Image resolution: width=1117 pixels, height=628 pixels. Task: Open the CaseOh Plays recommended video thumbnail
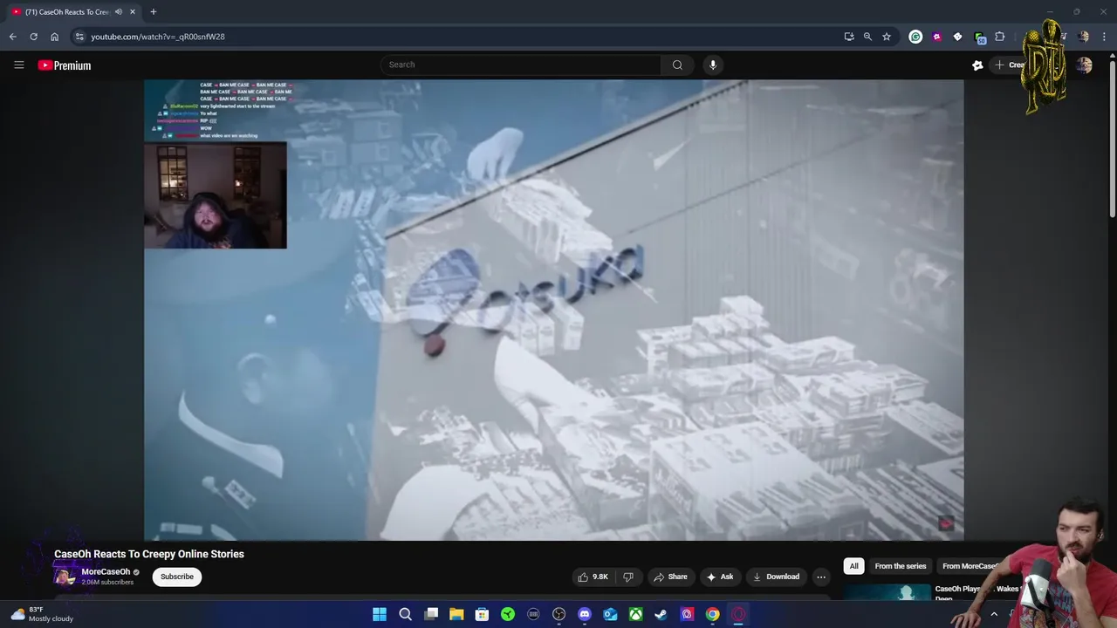point(887,592)
